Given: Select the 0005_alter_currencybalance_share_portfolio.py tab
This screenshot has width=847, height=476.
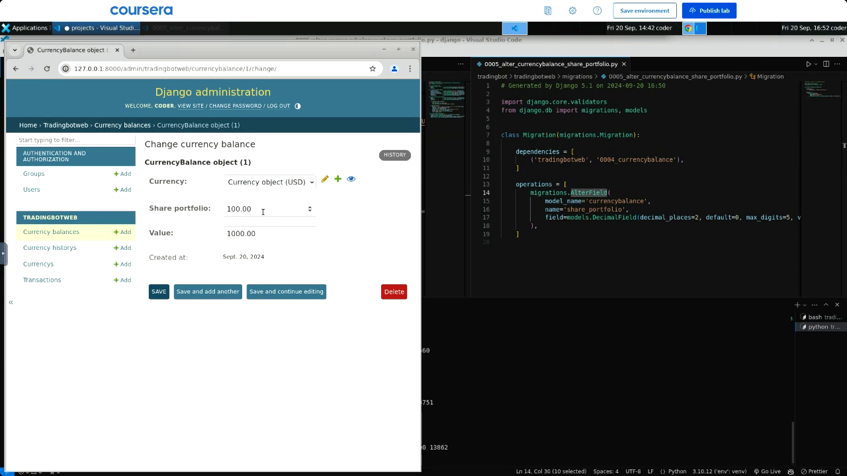Looking at the screenshot, I should click(x=551, y=64).
